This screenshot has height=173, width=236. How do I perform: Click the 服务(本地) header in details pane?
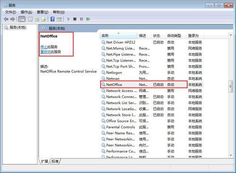coord(57,28)
